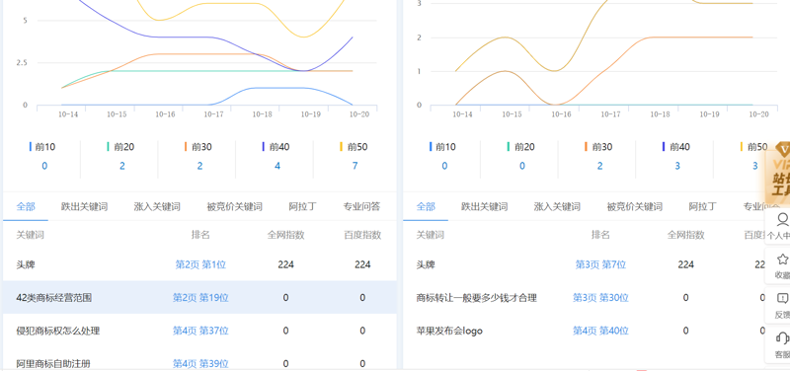Toggle 前10 legend in right chart
The height and width of the screenshot is (371, 790).
pos(442,147)
